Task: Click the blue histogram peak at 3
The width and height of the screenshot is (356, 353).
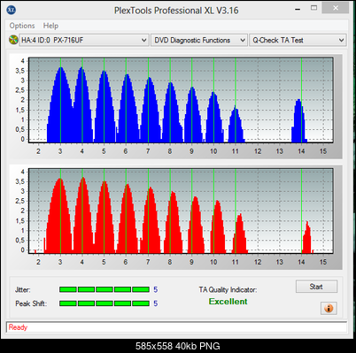Action: [x=61, y=104]
